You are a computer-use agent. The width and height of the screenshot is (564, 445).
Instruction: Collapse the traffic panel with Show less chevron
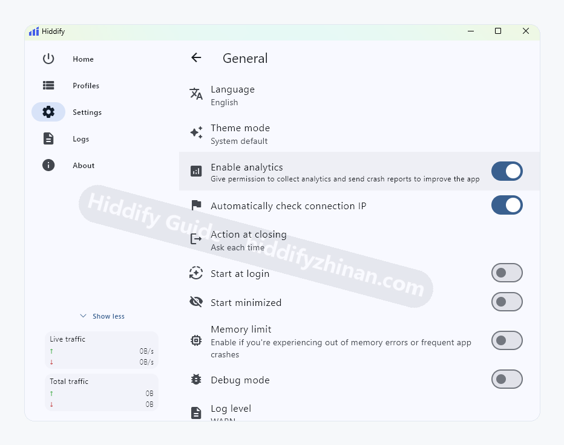click(x=83, y=316)
